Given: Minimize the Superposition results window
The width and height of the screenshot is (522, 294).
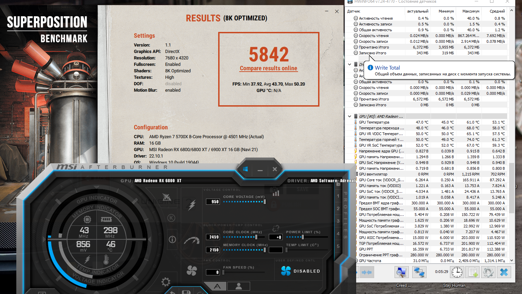Looking at the screenshot, I should (327, 11).
